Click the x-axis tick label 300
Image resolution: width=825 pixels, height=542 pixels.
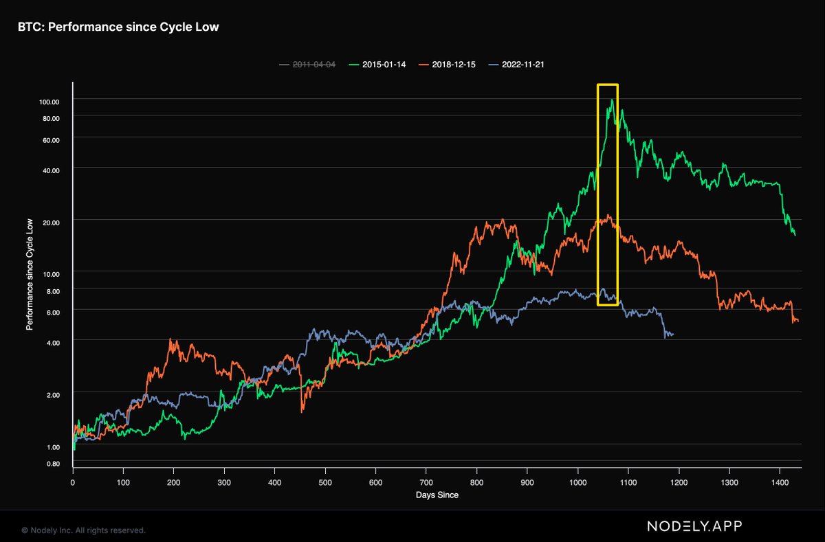[224, 482]
